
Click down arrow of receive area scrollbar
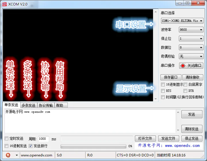click(x=156, y=99)
